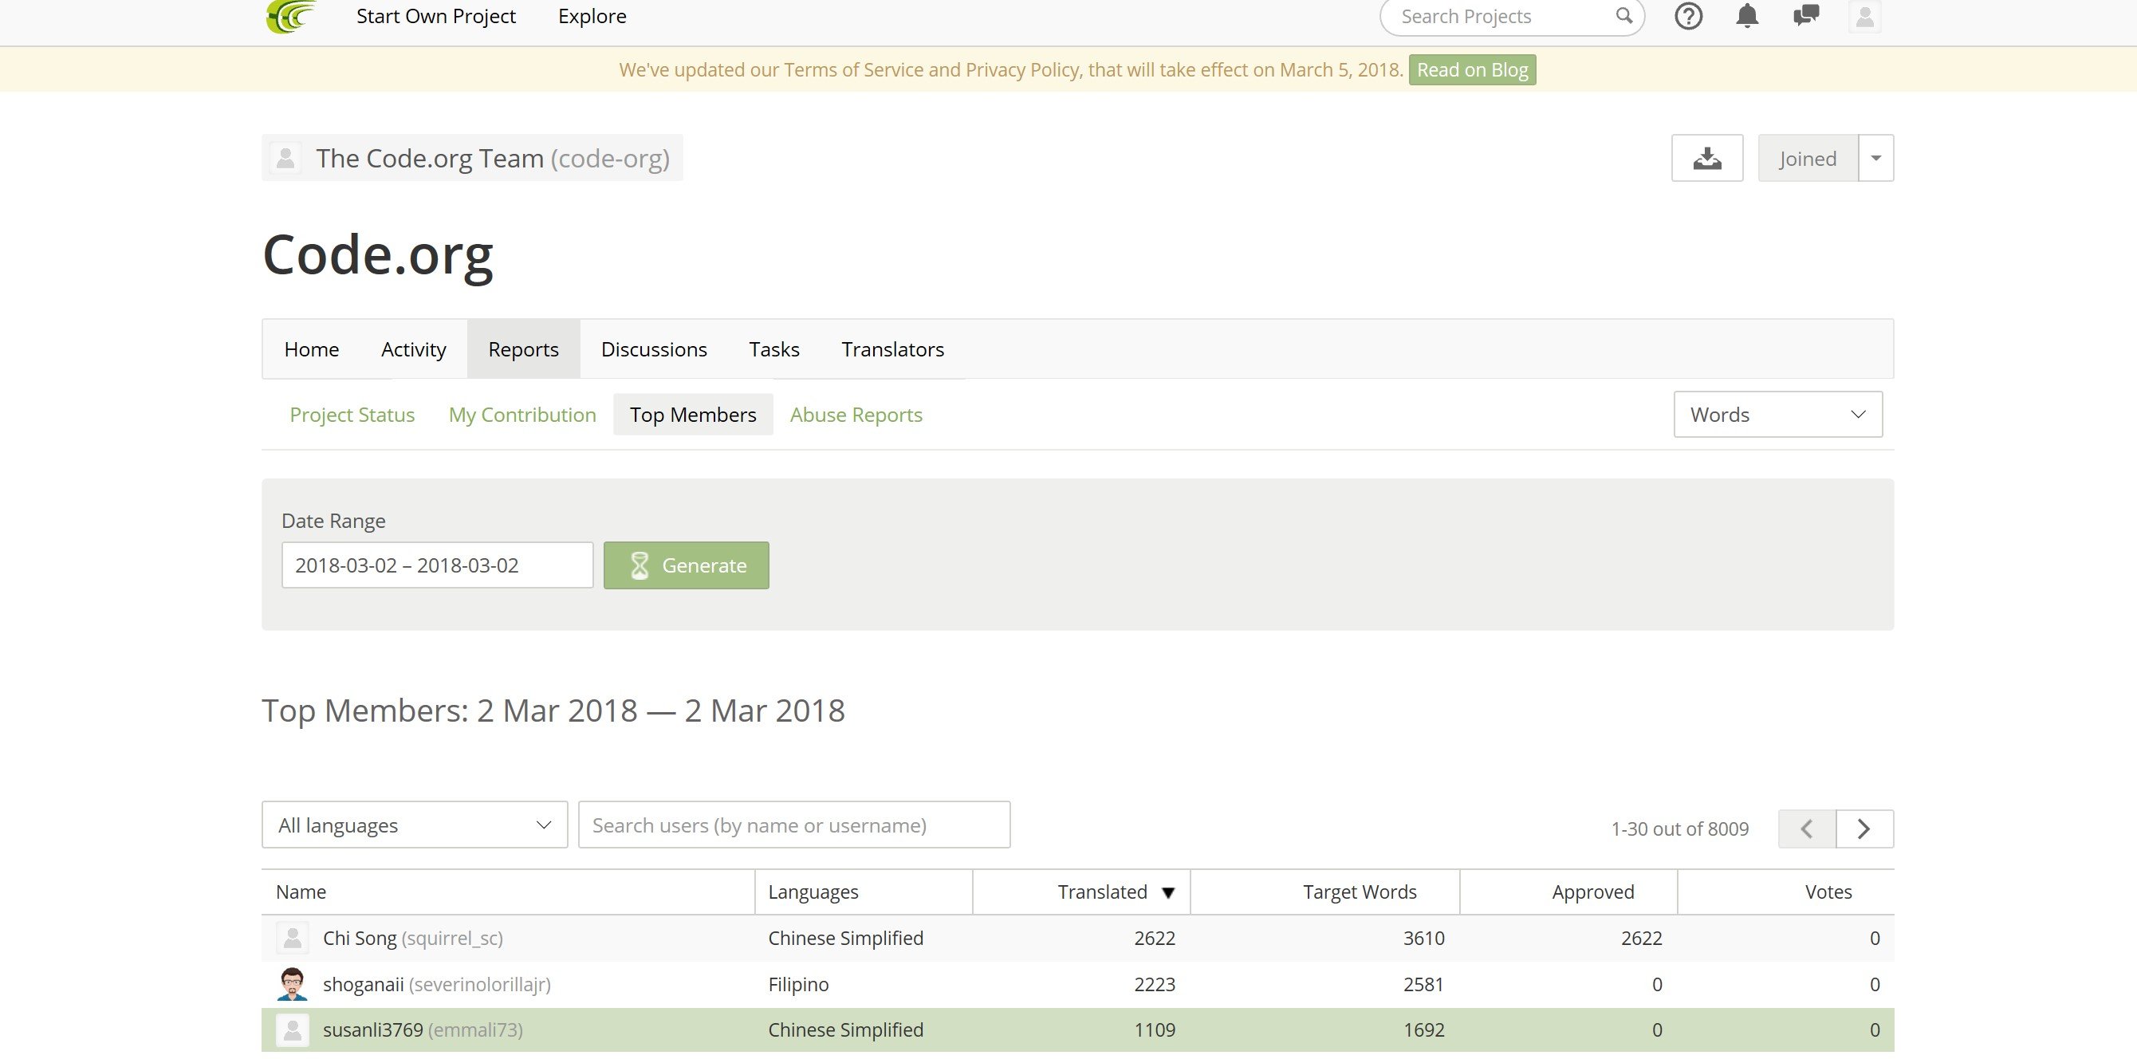Click shoganaii (severinolorillajr) name

pyautogui.click(x=436, y=984)
